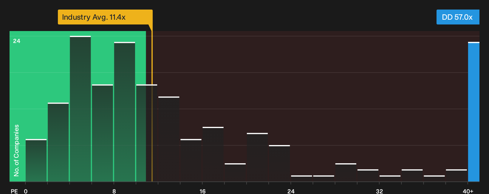Click the small bar at PE 34-36
This screenshot has width=489, height=194.
412,175
